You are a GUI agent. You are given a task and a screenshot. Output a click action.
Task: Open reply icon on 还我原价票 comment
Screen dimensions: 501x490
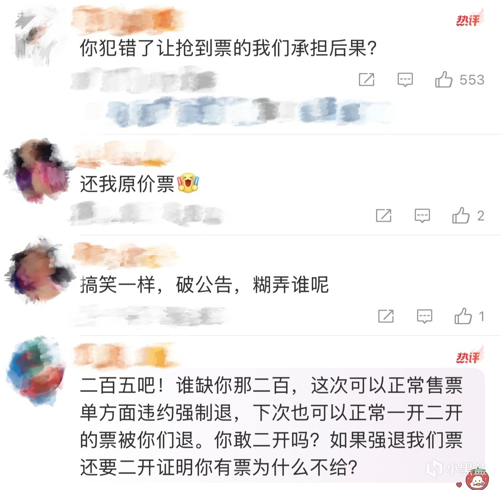point(422,216)
